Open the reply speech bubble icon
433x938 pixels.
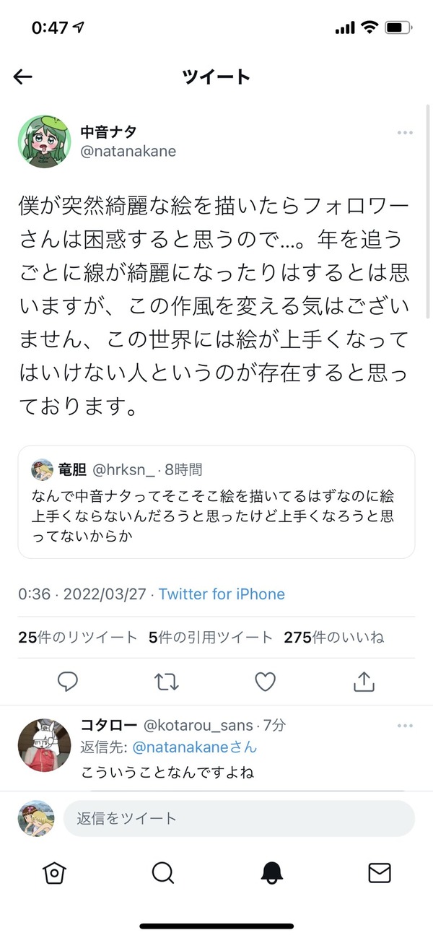click(67, 681)
